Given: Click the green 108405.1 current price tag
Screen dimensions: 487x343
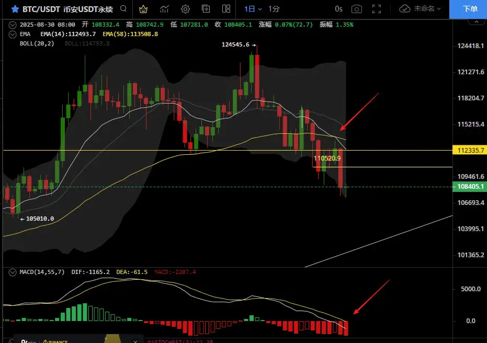Looking at the screenshot, I should pos(470,187).
